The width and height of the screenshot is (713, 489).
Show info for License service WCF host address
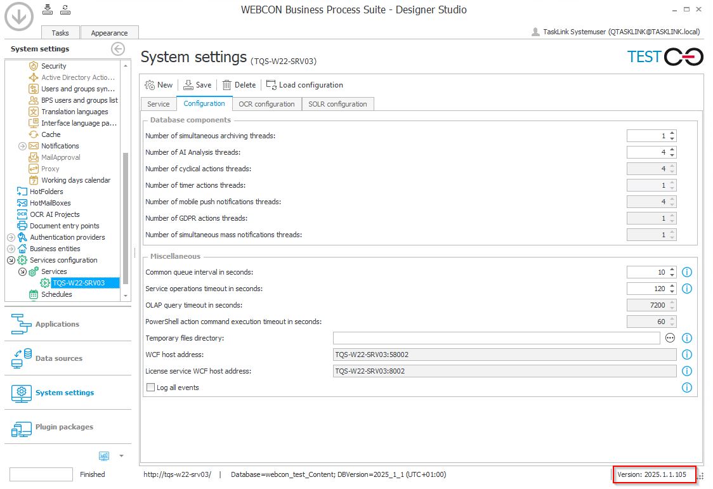click(x=686, y=371)
